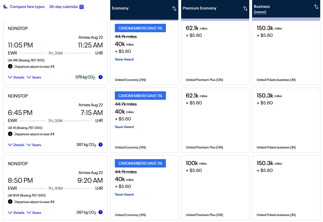Click the info icon on UA 146 airport notice
Screen dimensions: 323x222
pyautogui.click(x=10, y=66)
